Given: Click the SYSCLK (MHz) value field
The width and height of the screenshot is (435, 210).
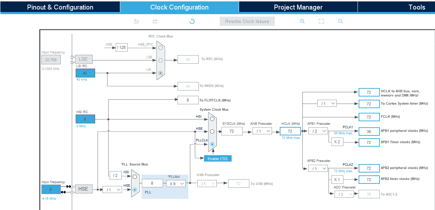Looking at the screenshot, I should pyautogui.click(x=232, y=131).
